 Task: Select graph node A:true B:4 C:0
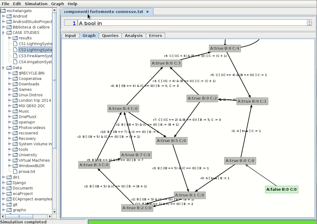(x=123, y=109)
